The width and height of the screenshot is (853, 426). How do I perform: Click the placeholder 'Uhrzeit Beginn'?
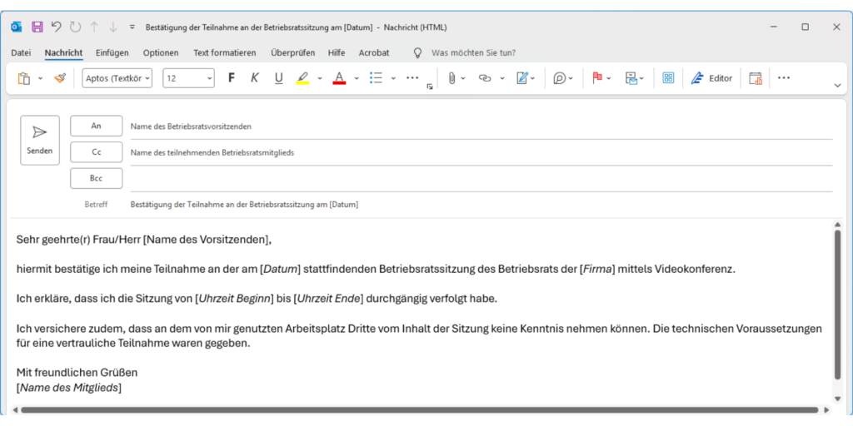(x=235, y=299)
